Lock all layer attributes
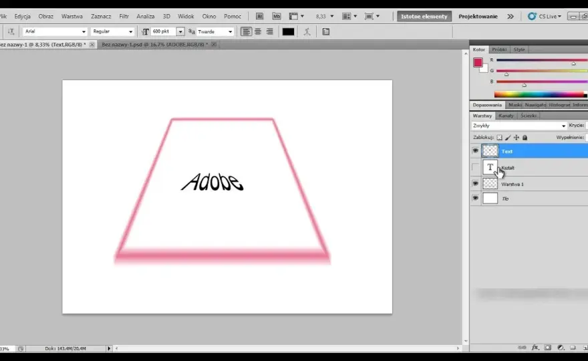Viewport: 588px width, 361px height. click(525, 138)
